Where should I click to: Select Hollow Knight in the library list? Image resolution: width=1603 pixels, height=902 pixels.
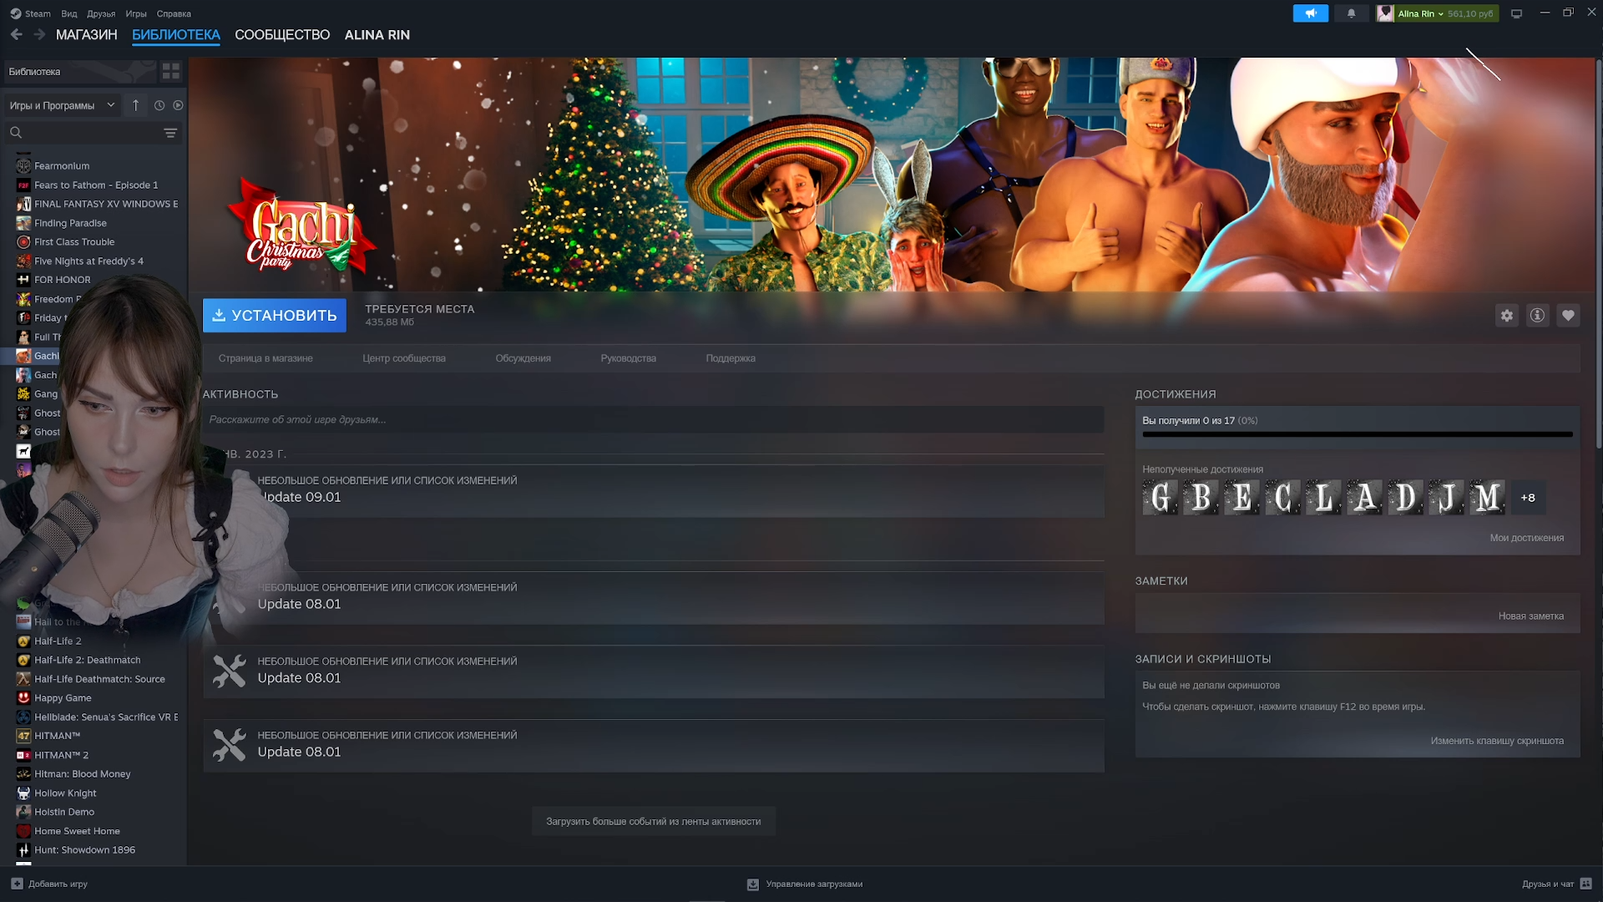tap(65, 793)
